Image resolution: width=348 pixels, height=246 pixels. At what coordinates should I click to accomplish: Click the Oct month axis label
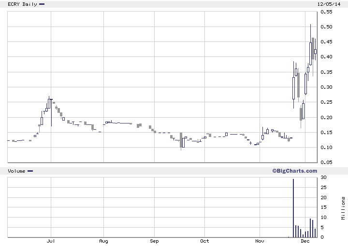tap(204, 241)
